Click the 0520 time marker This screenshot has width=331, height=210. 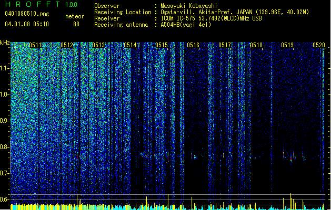[x=319, y=45]
